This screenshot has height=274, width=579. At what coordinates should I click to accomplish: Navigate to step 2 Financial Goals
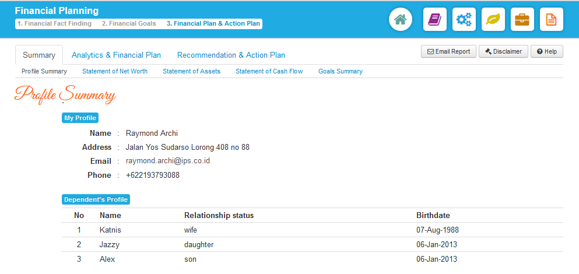pyautogui.click(x=129, y=24)
